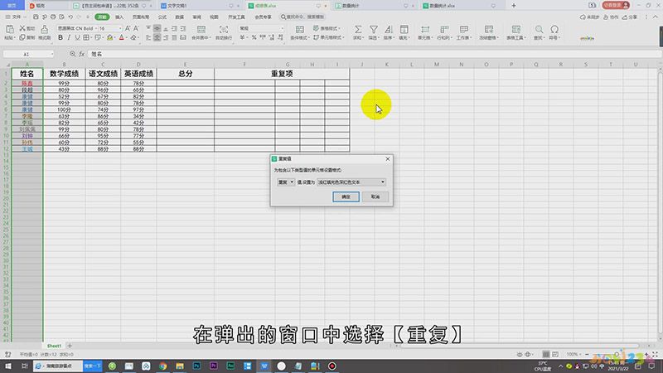The height and width of the screenshot is (373, 663).
Task: Open the font name dropdown
Action: (x=95, y=28)
